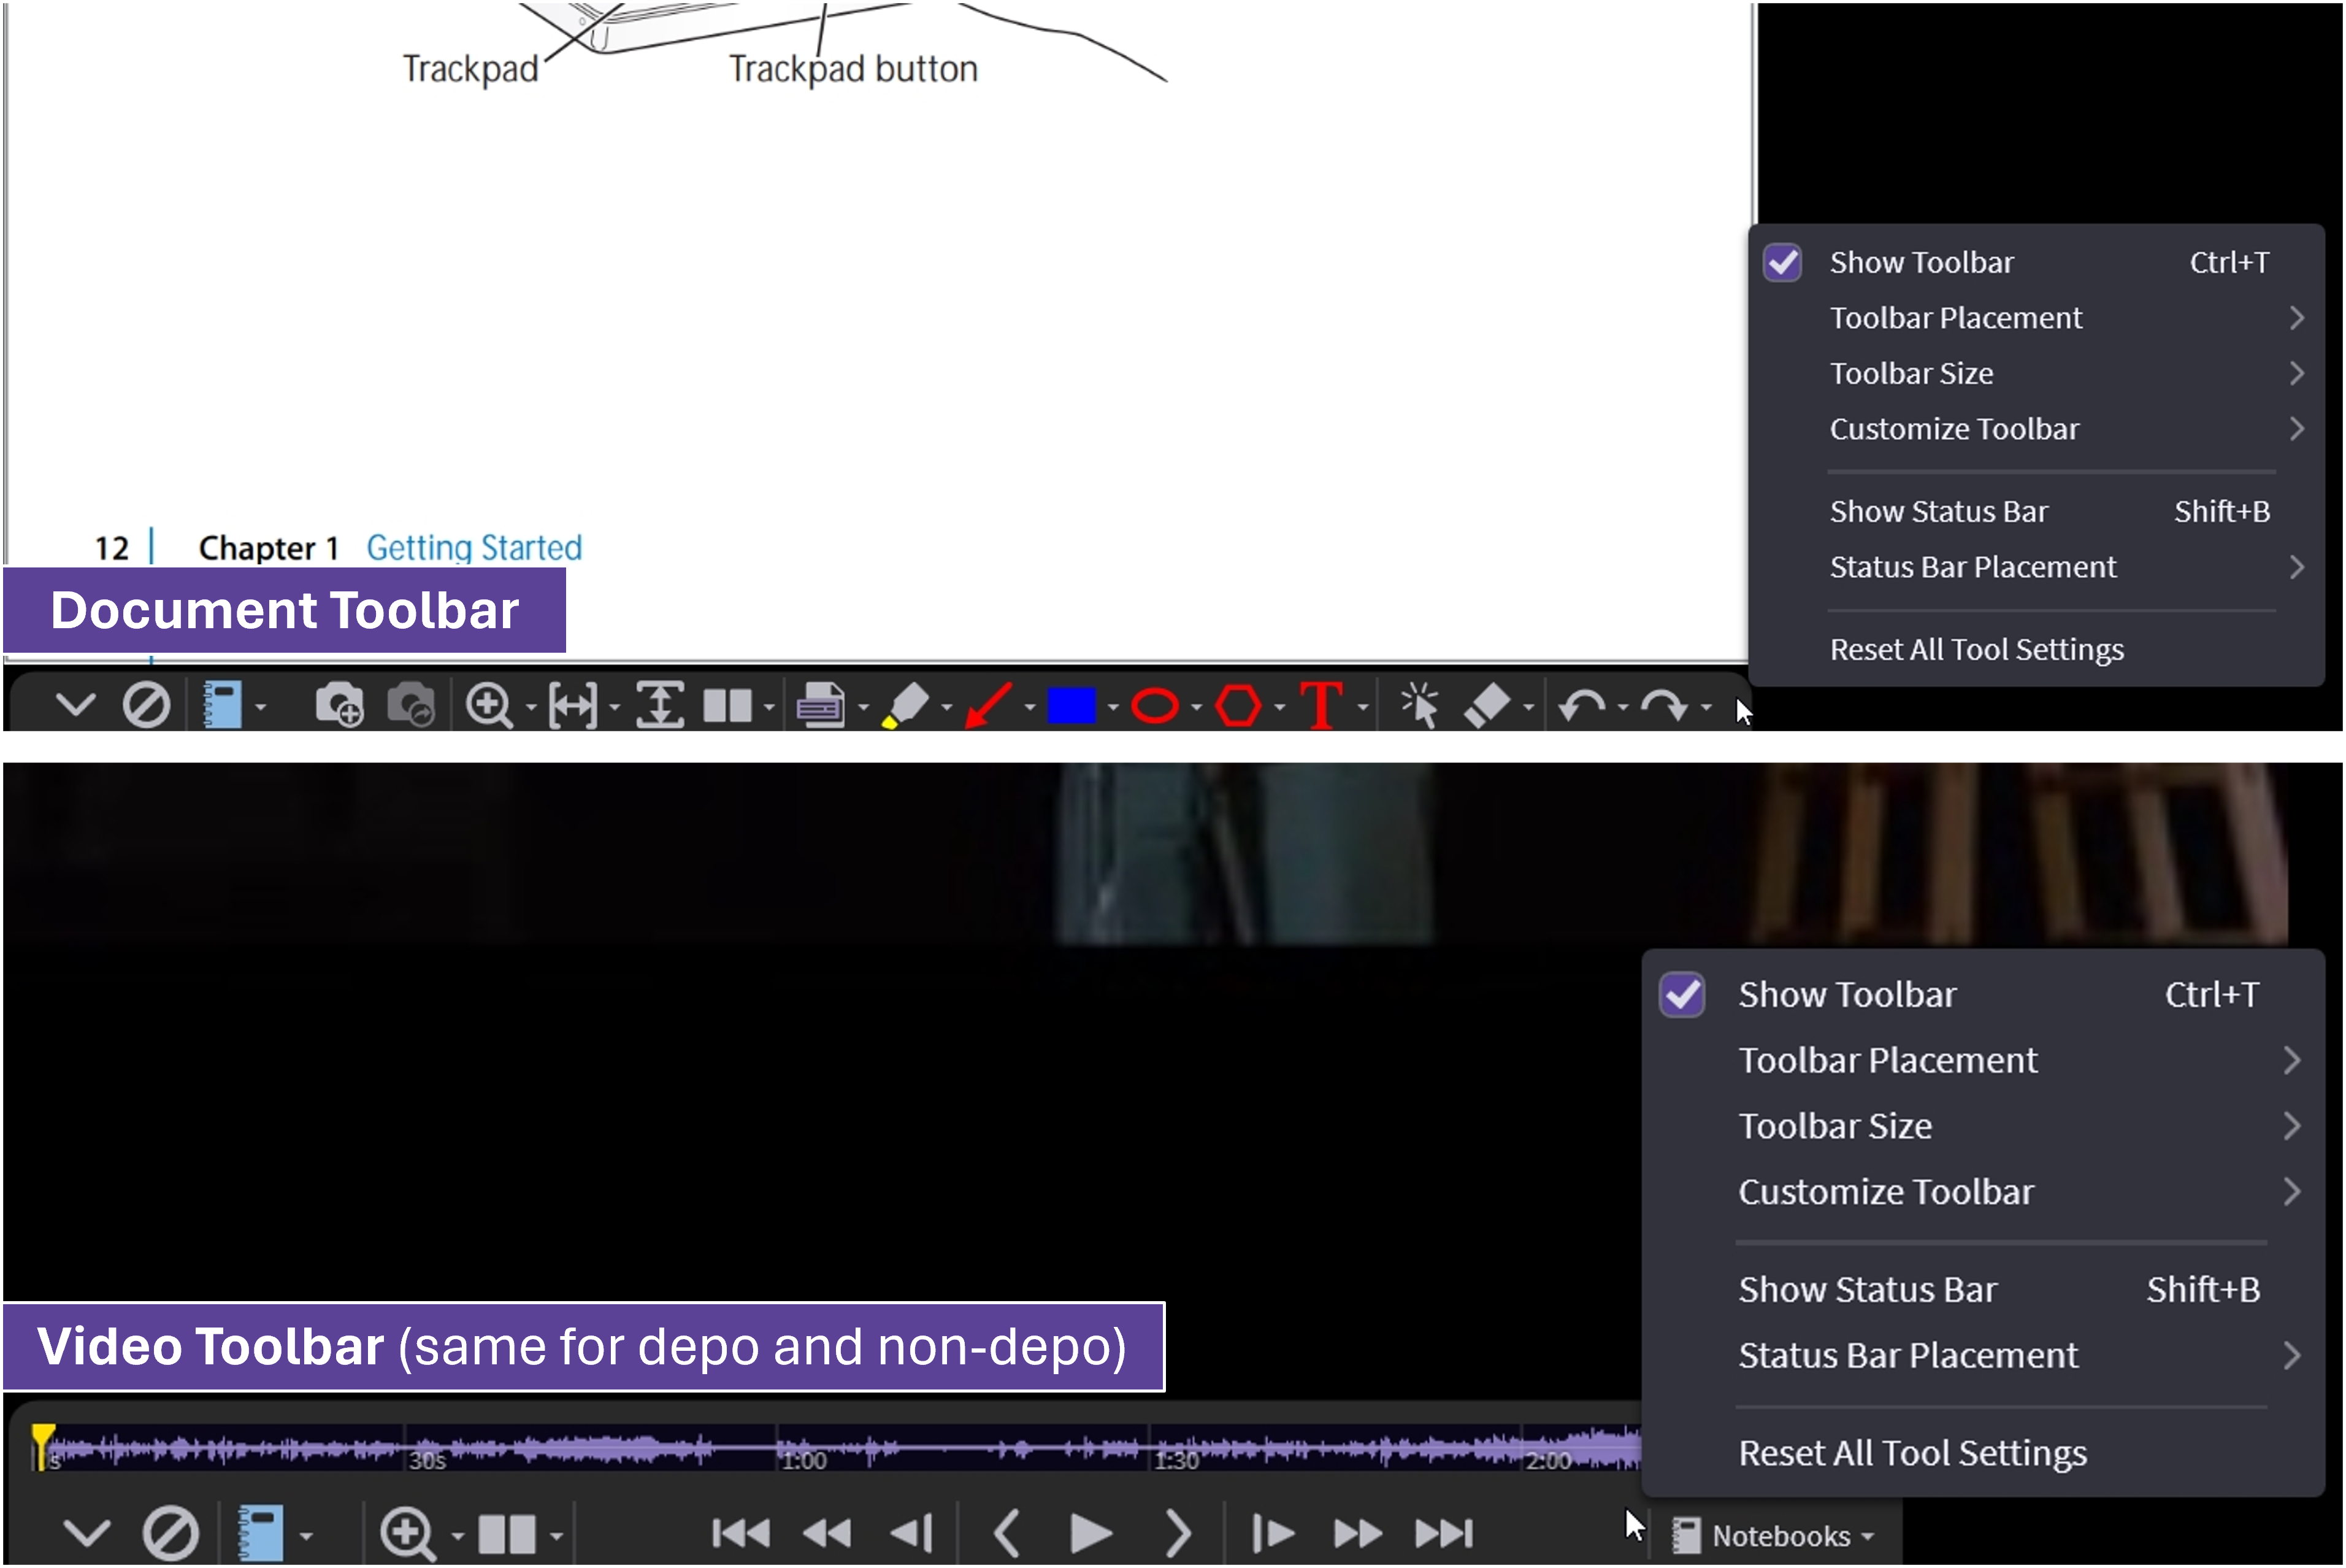
Task: Select the red text T tool
Action: pos(1321,705)
